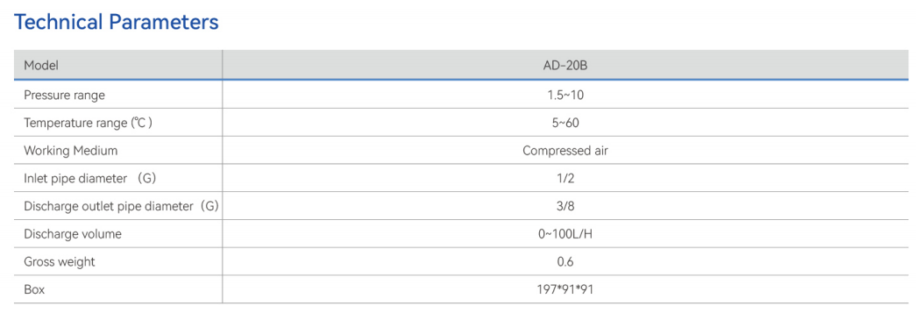Click the (G) unit in Inlet pipe row
The image size is (916, 320).
pos(147,179)
